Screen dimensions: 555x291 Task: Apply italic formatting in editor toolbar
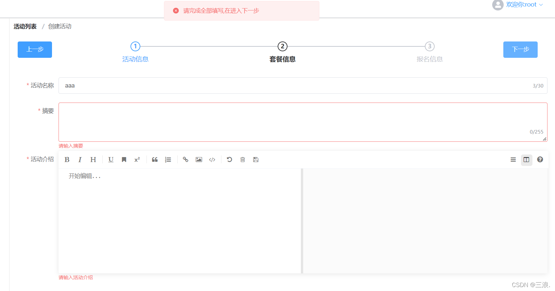pyautogui.click(x=80, y=159)
